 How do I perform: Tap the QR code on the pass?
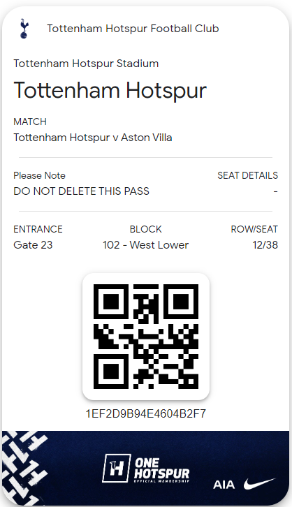pos(146,337)
